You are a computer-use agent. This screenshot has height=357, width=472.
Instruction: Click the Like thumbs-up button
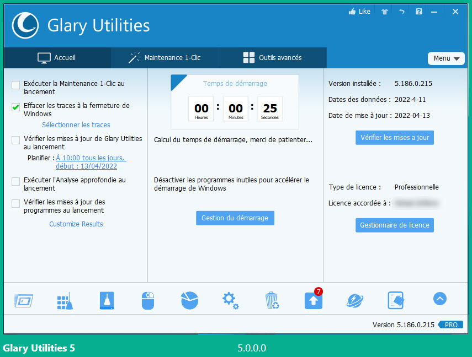(359, 12)
